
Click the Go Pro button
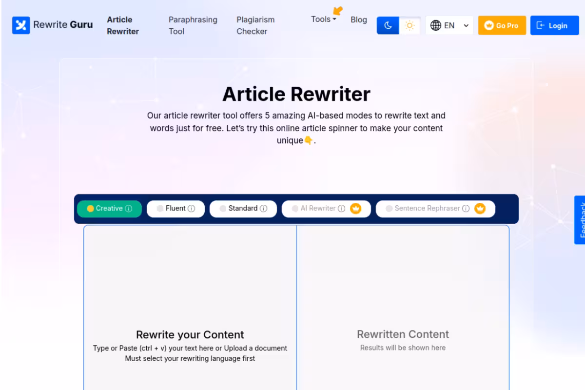tap(502, 25)
